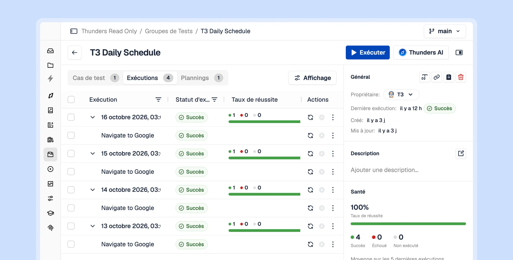Open the graduation cap learning icon
The image size is (513, 260).
50,213
